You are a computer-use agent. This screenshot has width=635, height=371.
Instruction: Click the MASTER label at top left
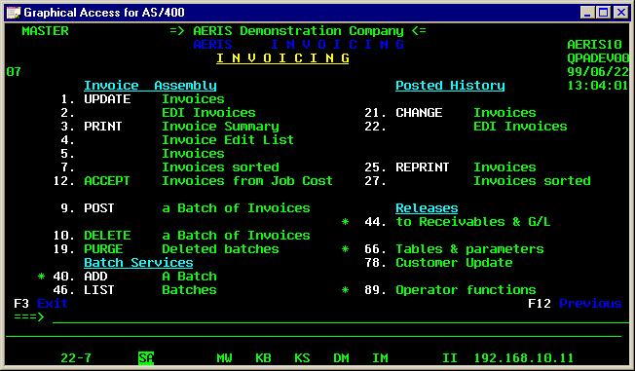[45, 31]
